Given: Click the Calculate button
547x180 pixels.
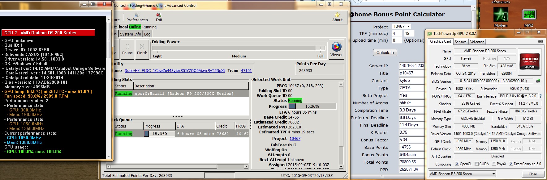Looking at the screenshot, I should pyautogui.click(x=385, y=52).
